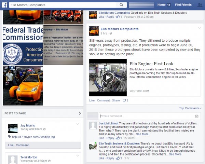The height and width of the screenshot is (164, 205).
Task: Expand See More on Truth Seekers comment
Action: coord(175,154)
